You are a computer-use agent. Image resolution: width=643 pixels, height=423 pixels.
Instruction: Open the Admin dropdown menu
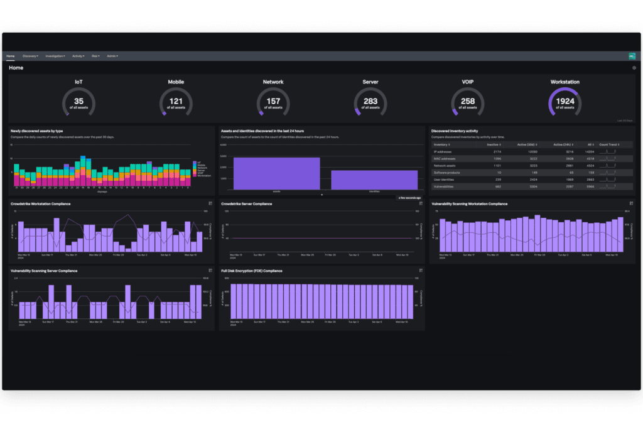click(112, 56)
